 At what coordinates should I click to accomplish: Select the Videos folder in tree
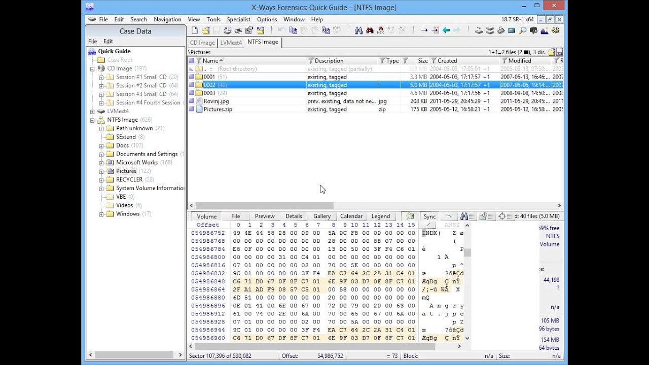point(124,205)
